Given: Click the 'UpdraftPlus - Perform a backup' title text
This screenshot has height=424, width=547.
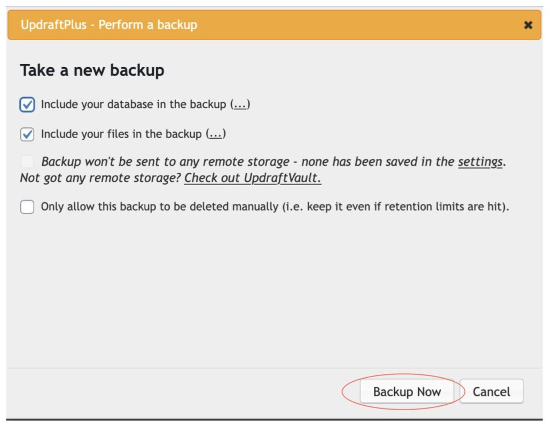Looking at the screenshot, I should tap(109, 25).
